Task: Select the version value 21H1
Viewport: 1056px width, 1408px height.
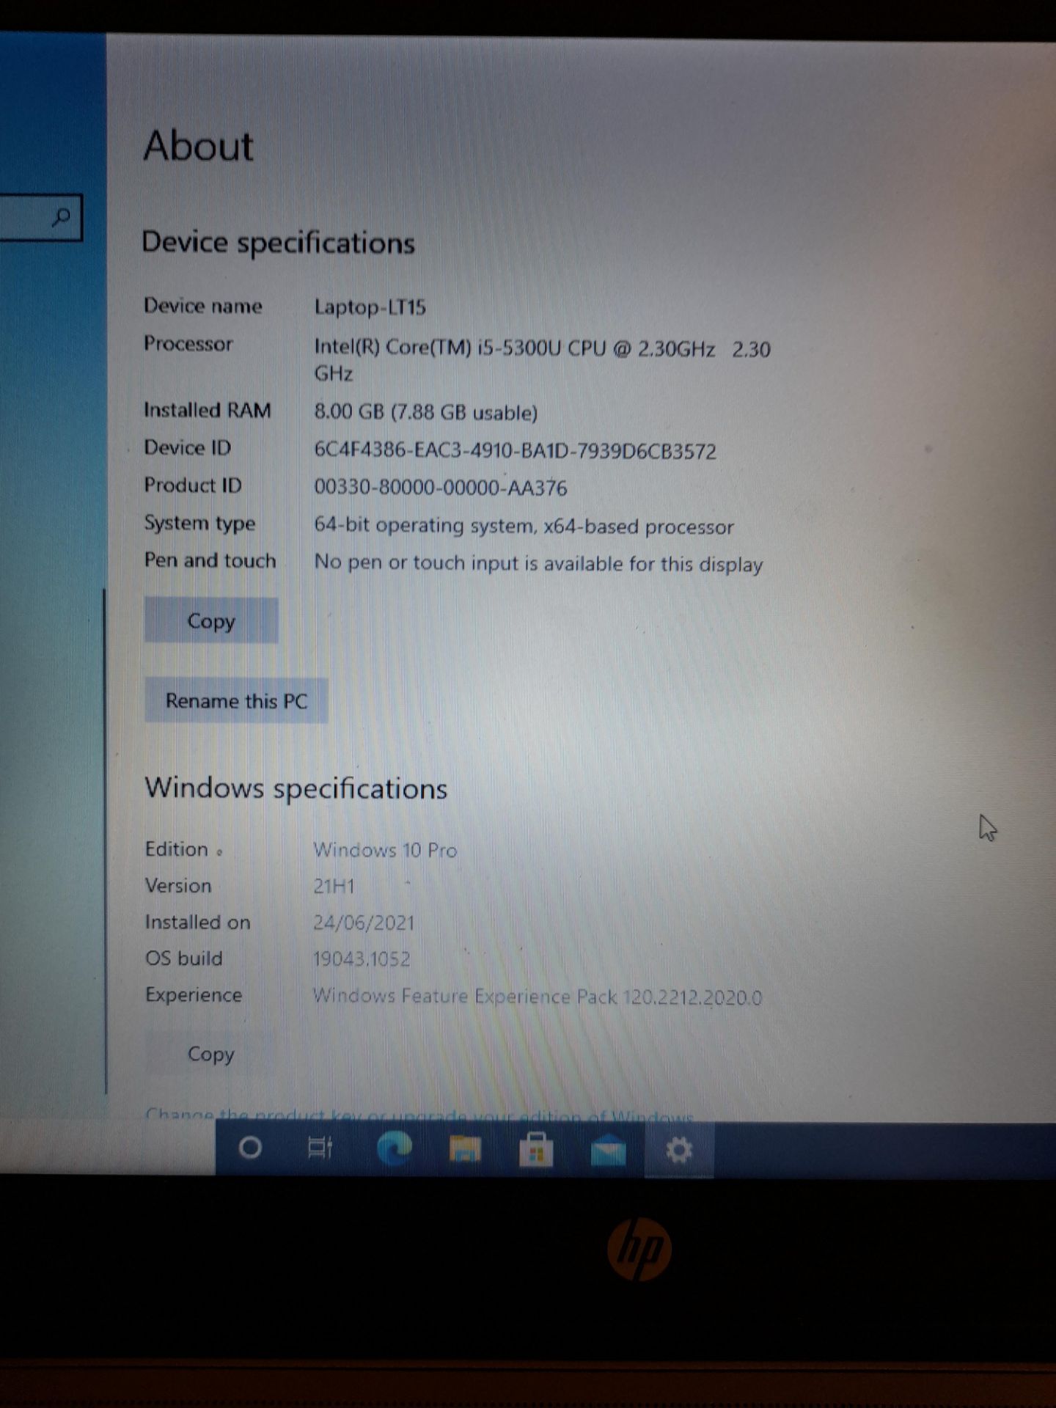Action: click(334, 886)
